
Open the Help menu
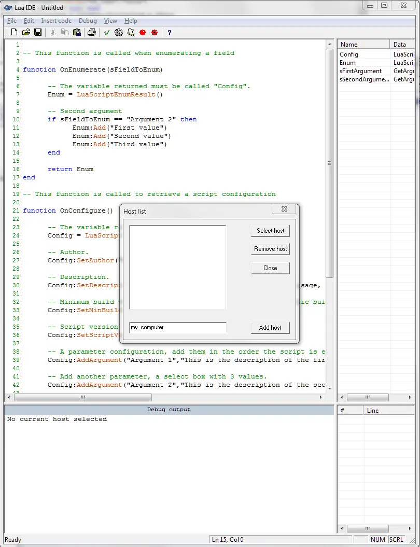click(x=131, y=21)
